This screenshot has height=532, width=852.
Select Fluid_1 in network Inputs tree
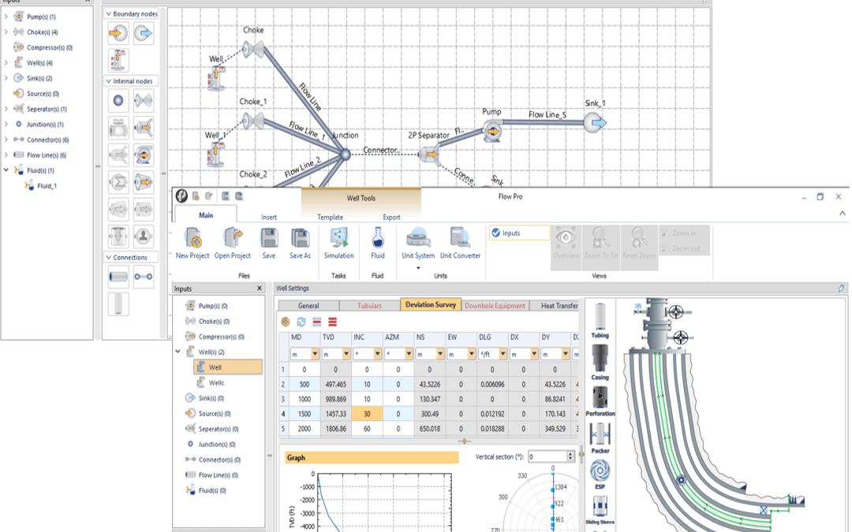point(47,186)
